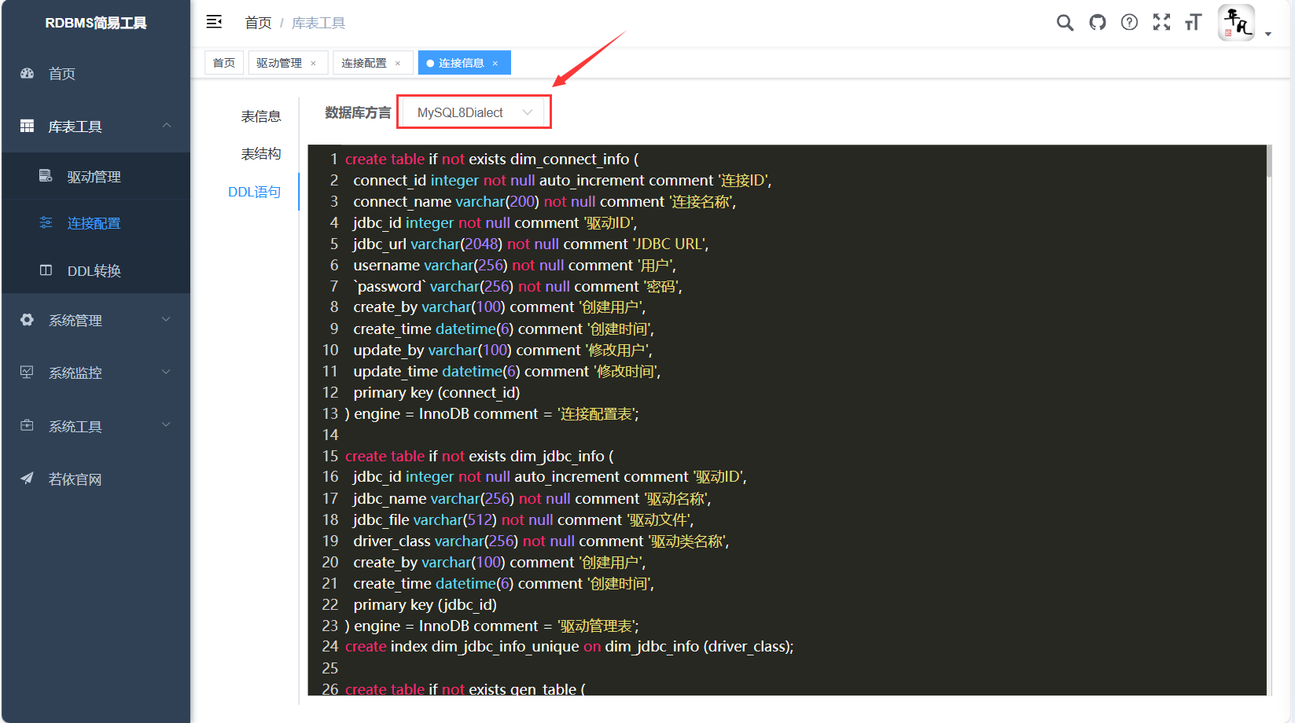Open the search magnifier icon
Image resolution: width=1295 pixels, height=723 pixels.
1065,23
